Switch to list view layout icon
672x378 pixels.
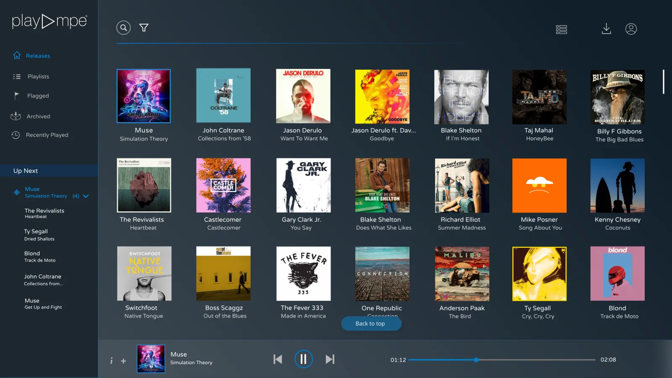(562, 29)
